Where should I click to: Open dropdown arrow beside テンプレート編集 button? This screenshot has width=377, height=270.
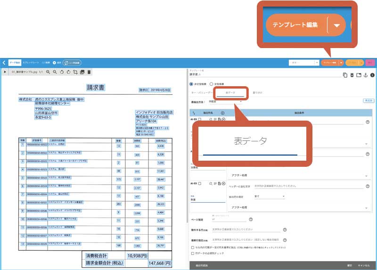(x=341, y=63)
